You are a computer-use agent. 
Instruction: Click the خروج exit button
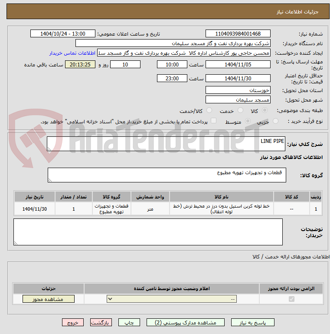[73, 323]
